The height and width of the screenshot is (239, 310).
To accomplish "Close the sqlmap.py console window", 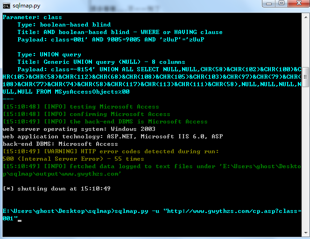I will coord(299,3).
